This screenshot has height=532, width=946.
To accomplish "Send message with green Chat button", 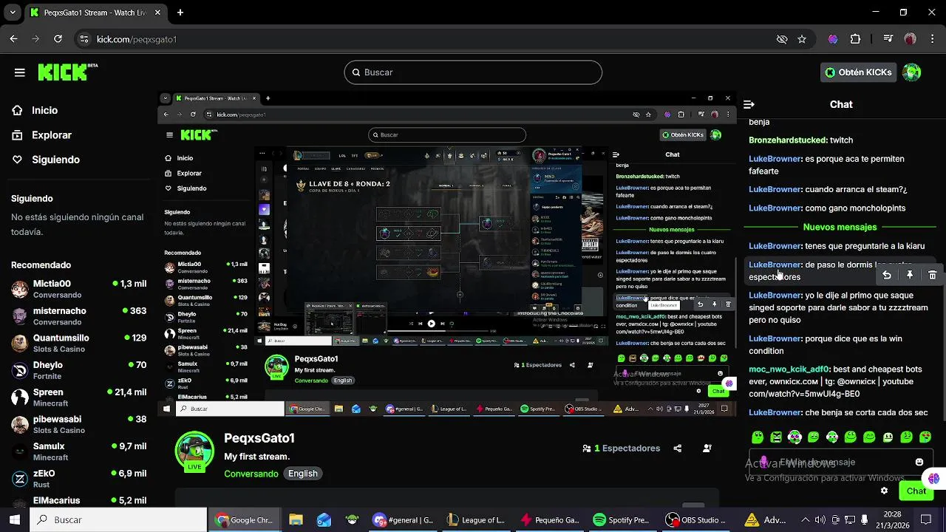I will pos(916,491).
